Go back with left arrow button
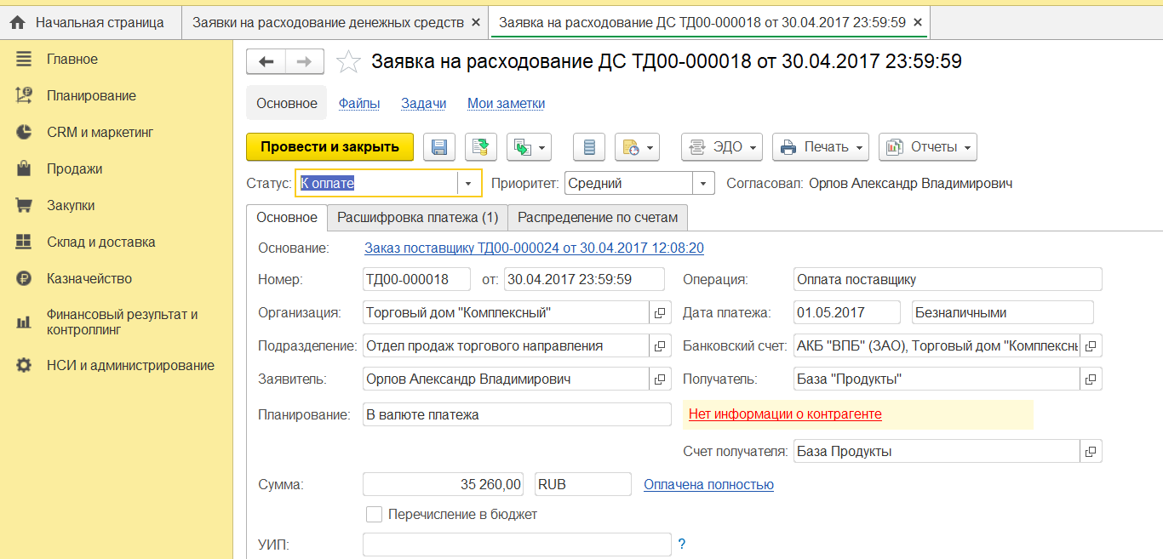This screenshot has width=1163, height=559. click(x=266, y=61)
